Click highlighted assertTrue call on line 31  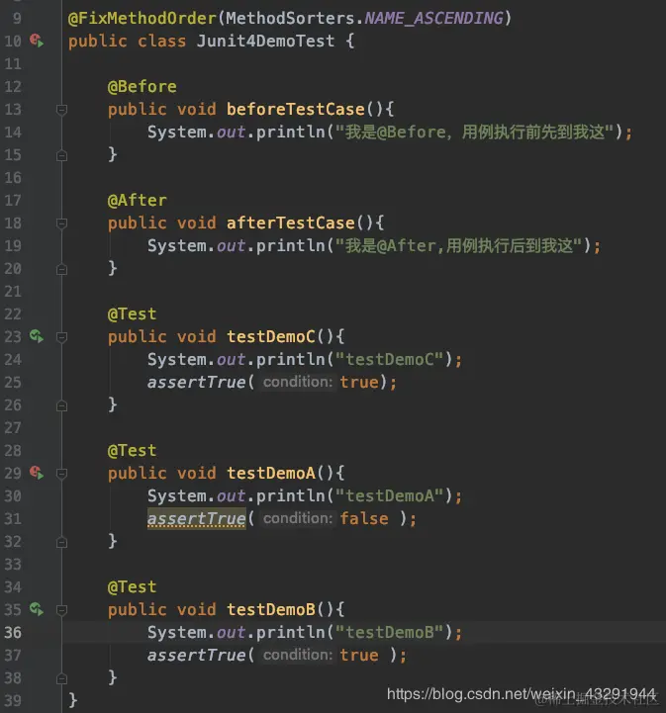pos(197,518)
